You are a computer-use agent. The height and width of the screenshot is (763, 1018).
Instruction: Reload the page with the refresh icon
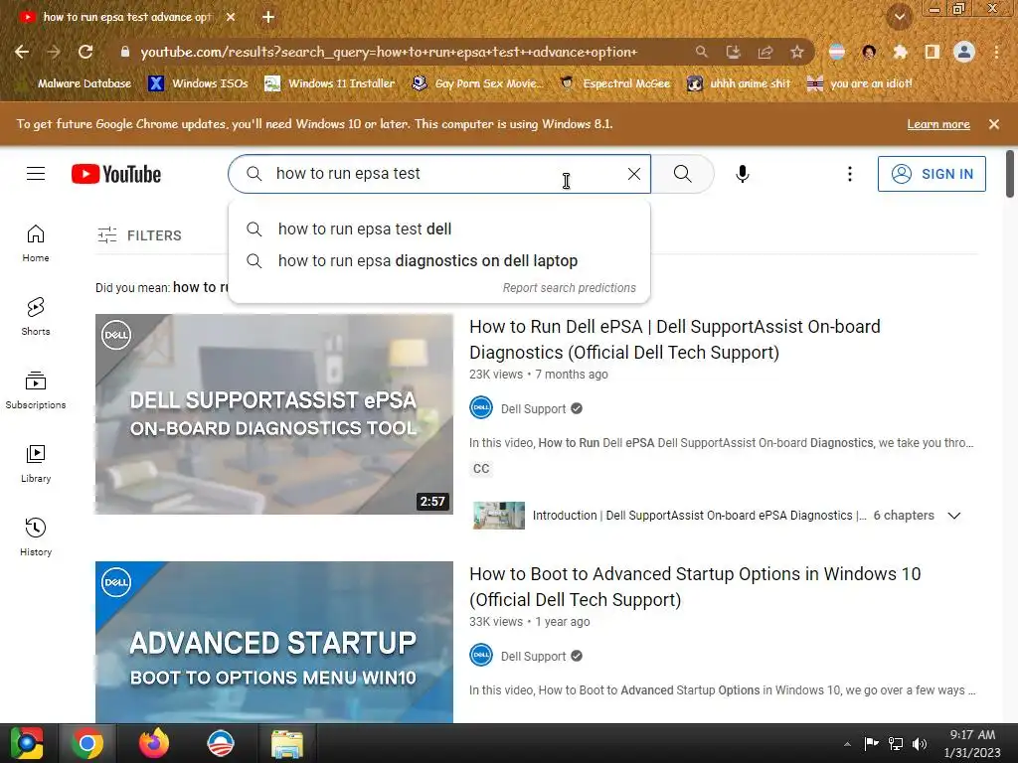[x=85, y=52]
